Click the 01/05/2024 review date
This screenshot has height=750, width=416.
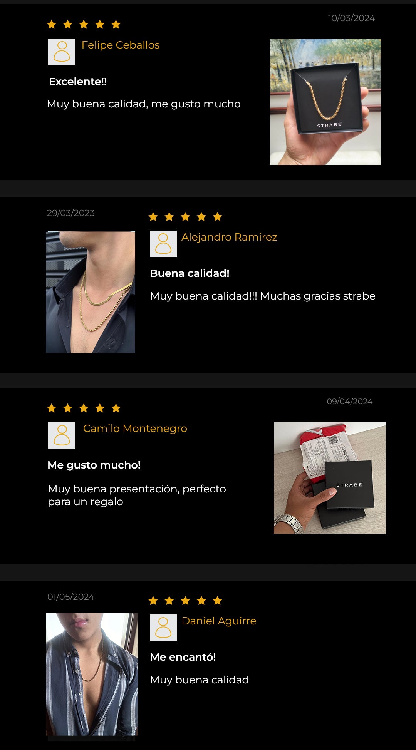point(71,597)
